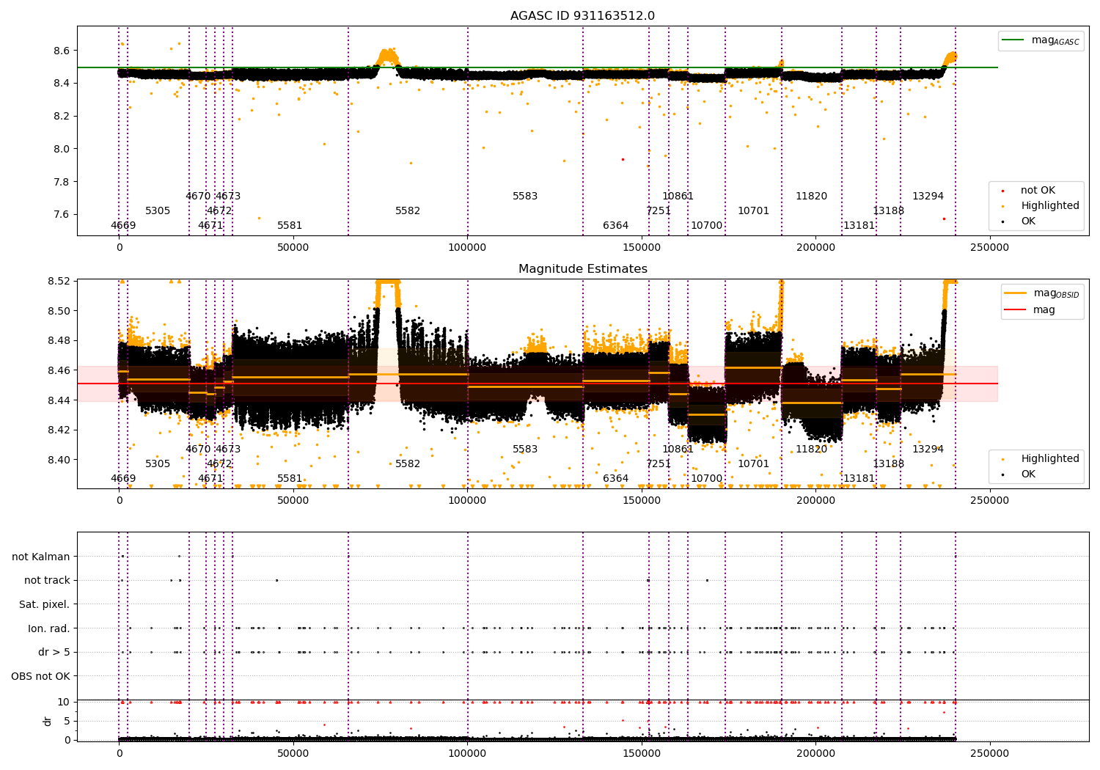Select "not OK" legend entry in top plot
The width and height of the screenshot is (1100, 770).
tap(1038, 191)
